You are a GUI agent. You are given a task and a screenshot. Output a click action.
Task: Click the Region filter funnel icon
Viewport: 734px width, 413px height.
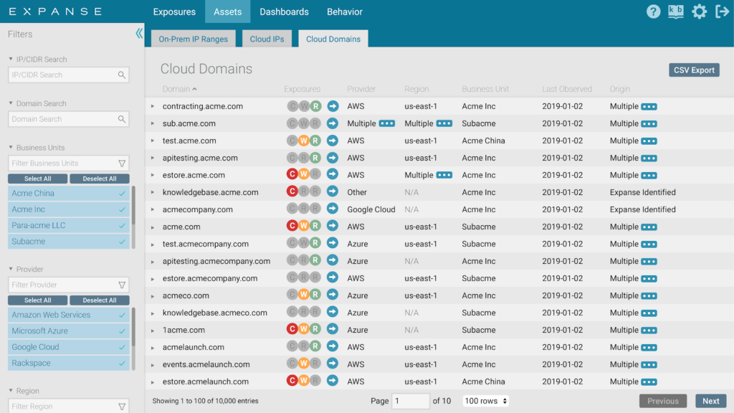click(x=122, y=407)
